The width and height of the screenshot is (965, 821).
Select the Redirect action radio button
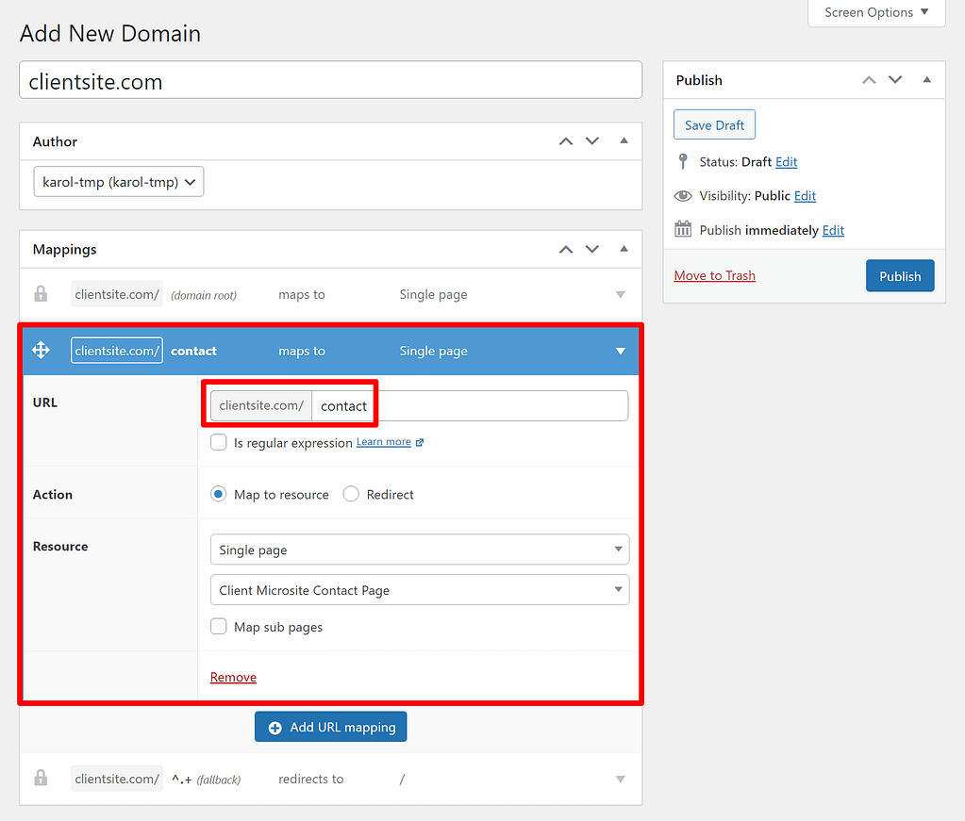pos(350,494)
